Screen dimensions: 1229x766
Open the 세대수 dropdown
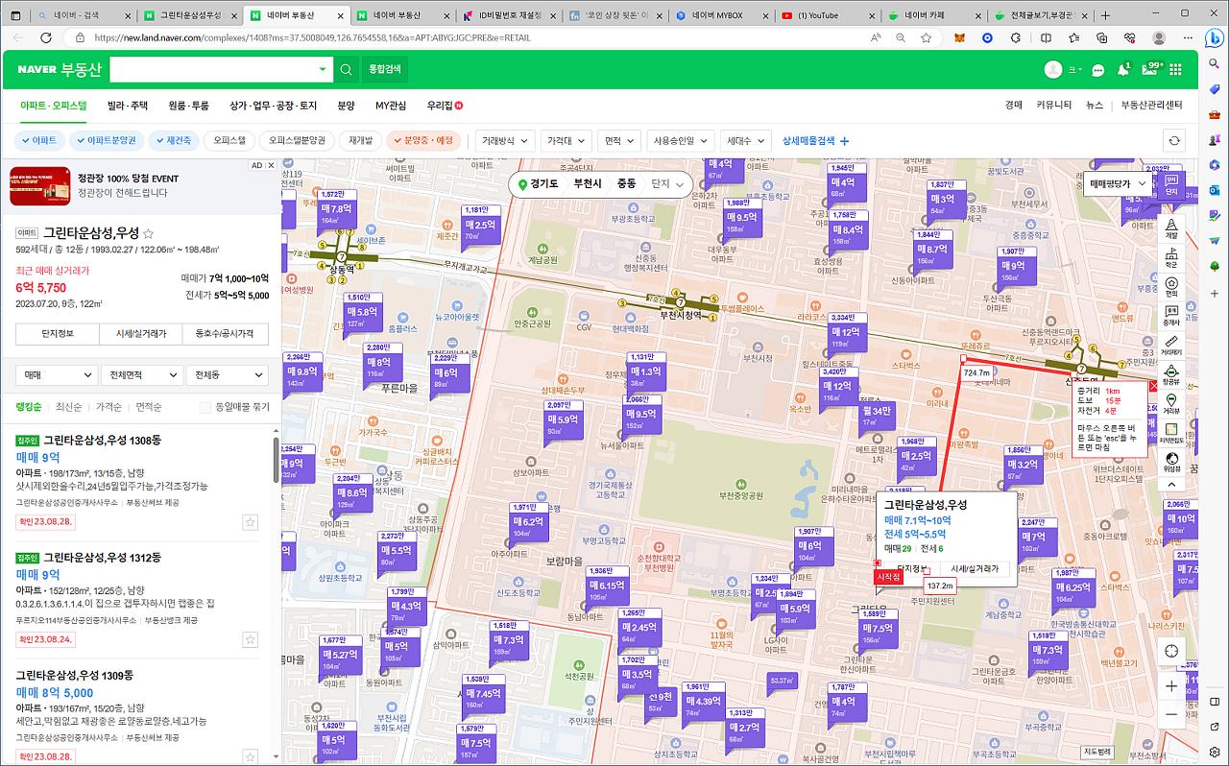746,140
